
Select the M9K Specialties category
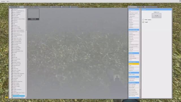(x=16, y=49)
